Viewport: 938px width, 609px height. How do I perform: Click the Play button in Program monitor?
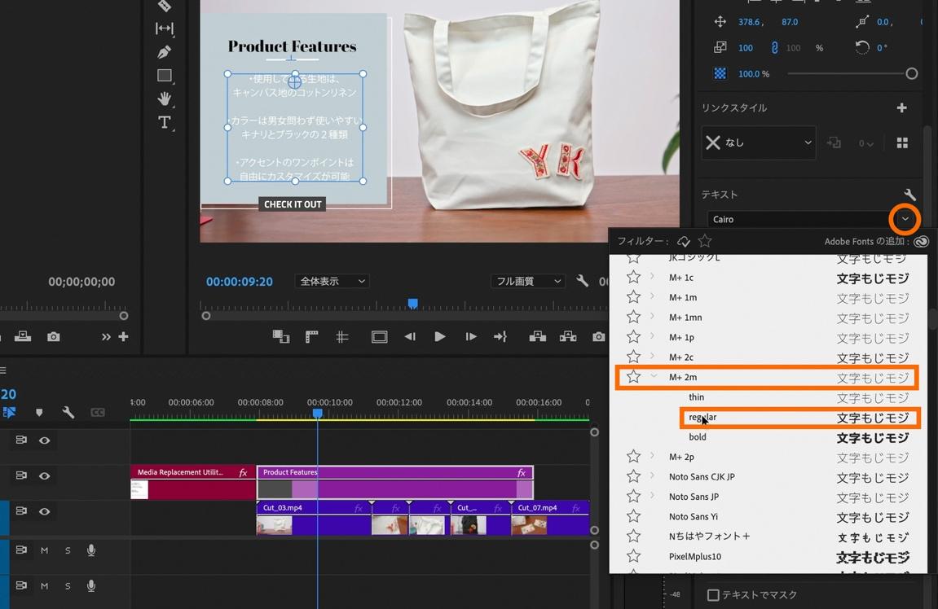440,337
